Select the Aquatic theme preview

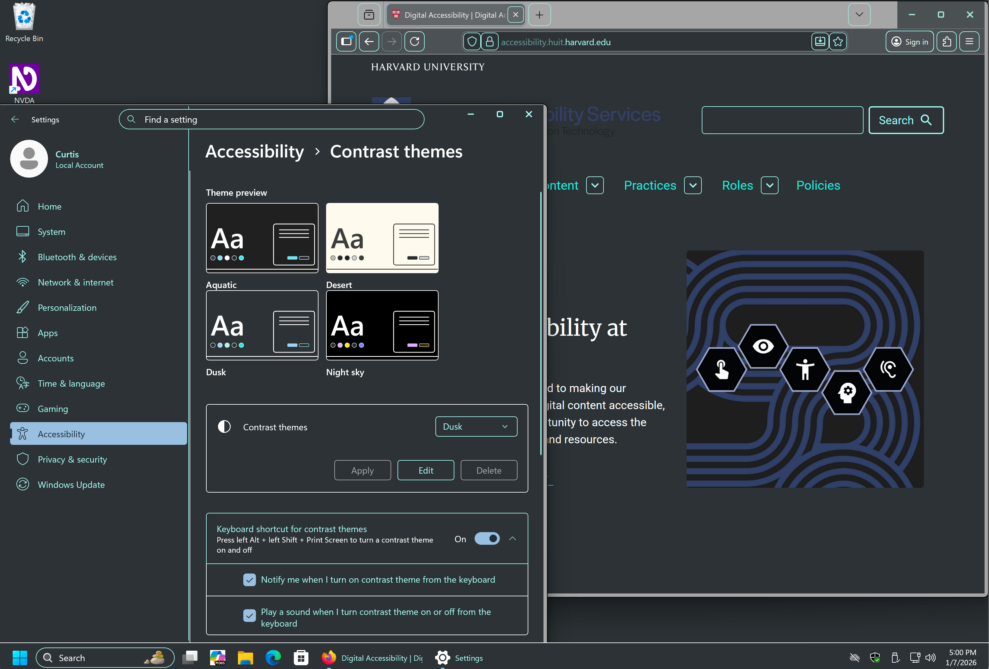point(262,238)
